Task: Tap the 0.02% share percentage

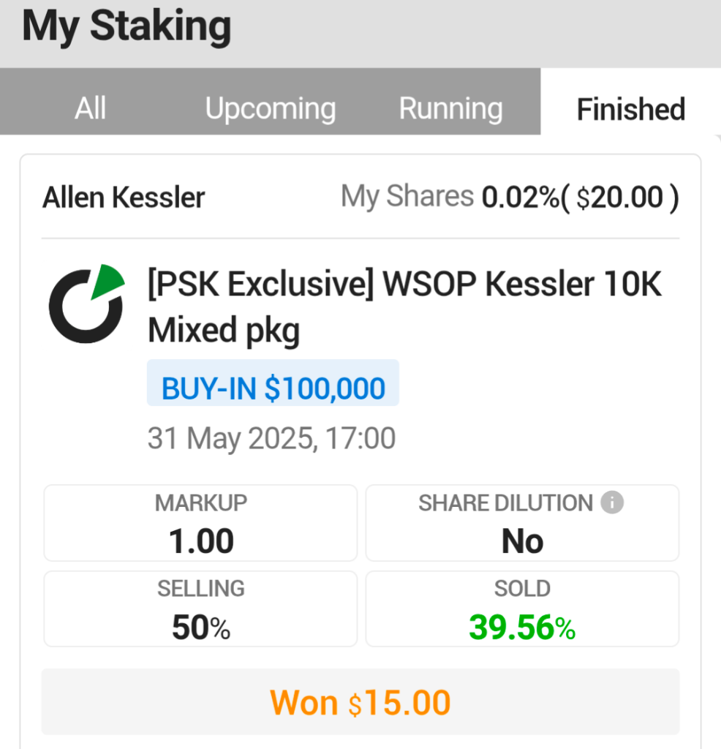Action: pyautogui.click(x=520, y=197)
